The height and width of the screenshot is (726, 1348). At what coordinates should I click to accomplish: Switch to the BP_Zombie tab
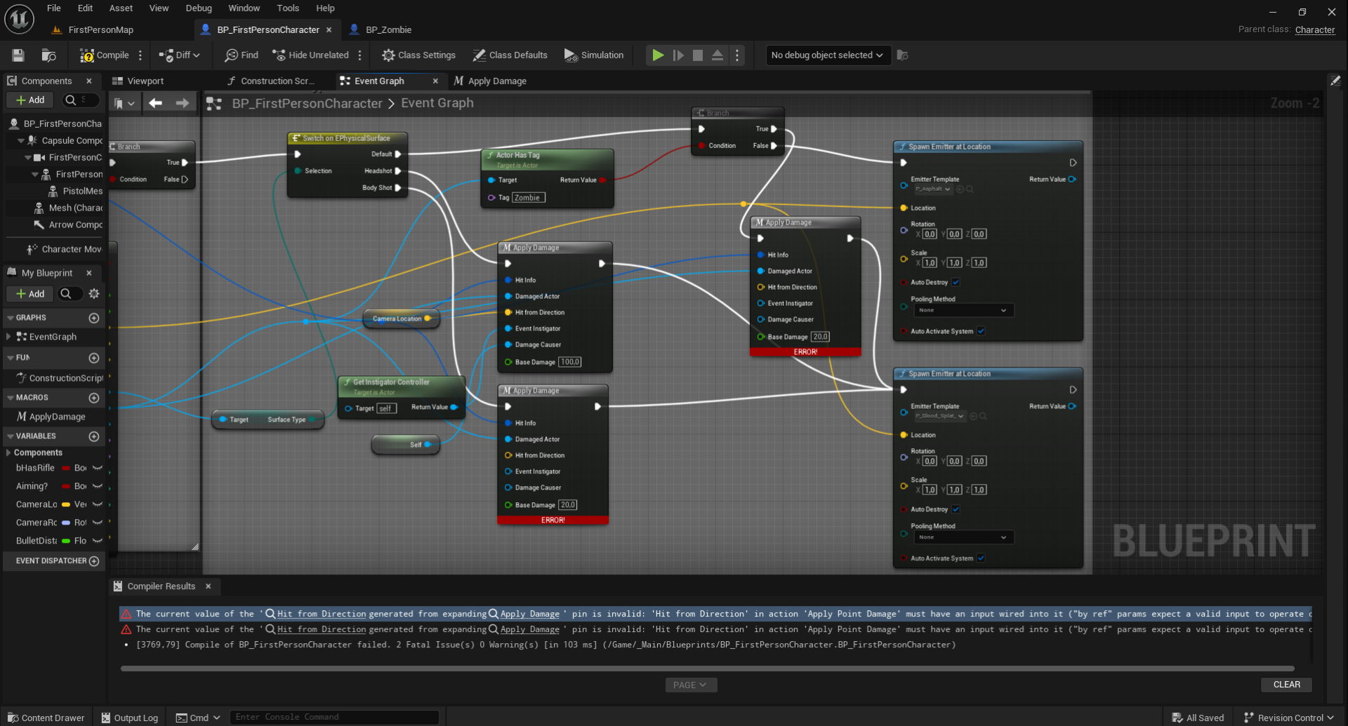[x=388, y=30]
